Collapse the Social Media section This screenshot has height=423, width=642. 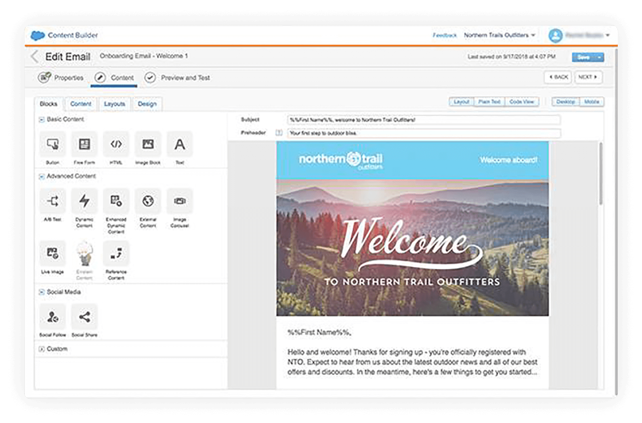[x=42, y=292]
